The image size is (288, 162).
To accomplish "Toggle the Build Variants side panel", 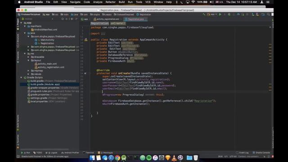I will (18, 122).
